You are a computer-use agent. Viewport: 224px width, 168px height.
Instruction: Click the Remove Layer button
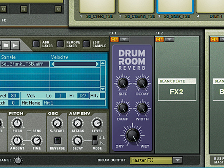(x=60, y=44)
